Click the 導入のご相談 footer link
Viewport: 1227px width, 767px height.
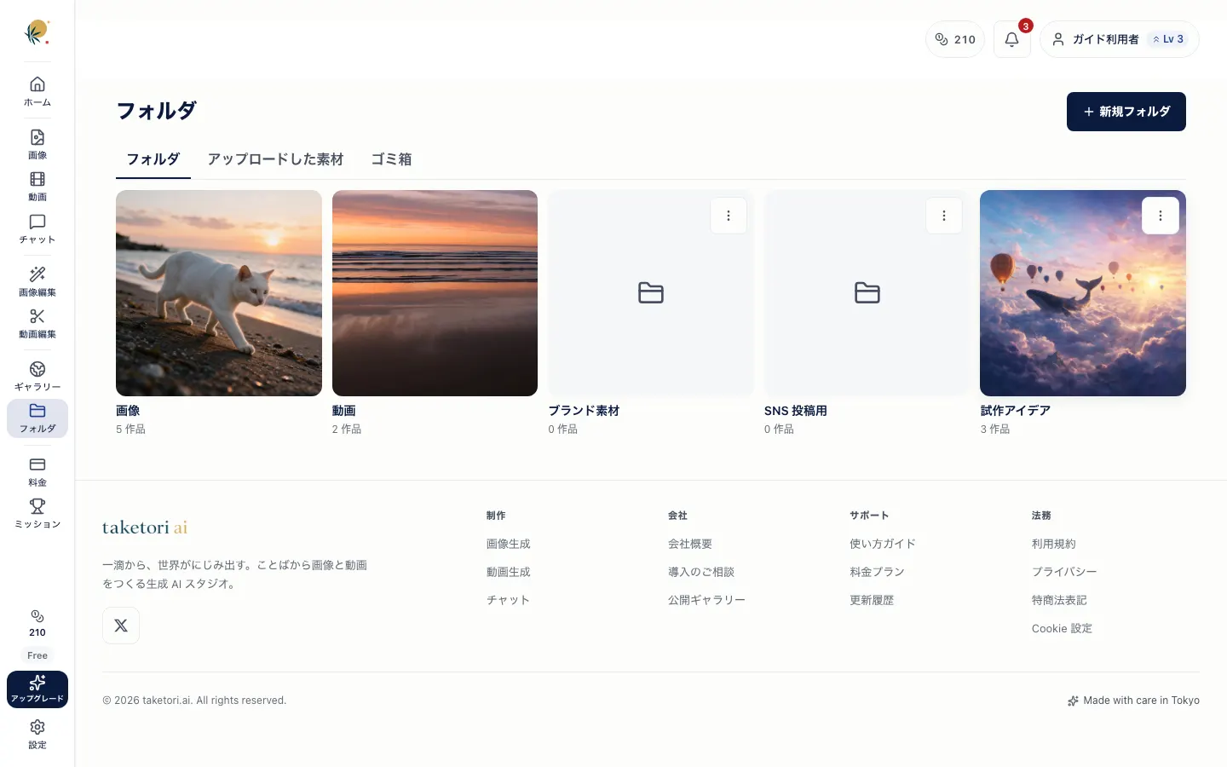(701, 572)
